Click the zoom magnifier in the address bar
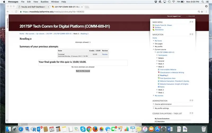This screenshot has width=212, height=133. click(x=199, y=12)
